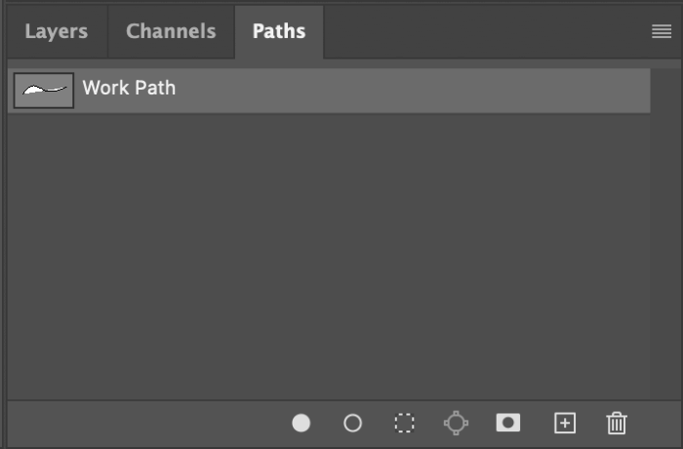683x449 pixels.
Task: Stroke path with brush
Action: click(353, 423)
